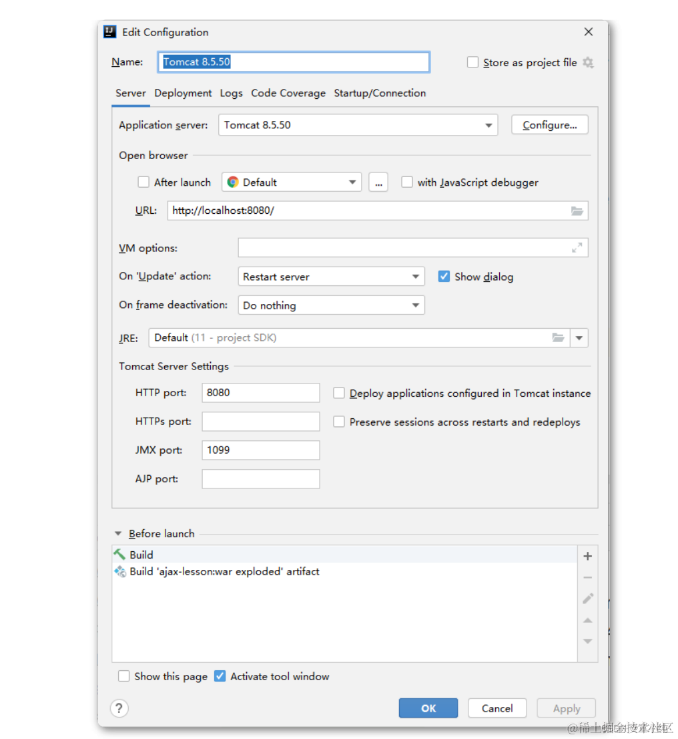Click the HTTPs port field
The width and height of the screenshot is (678, 739).
[261, 422]
